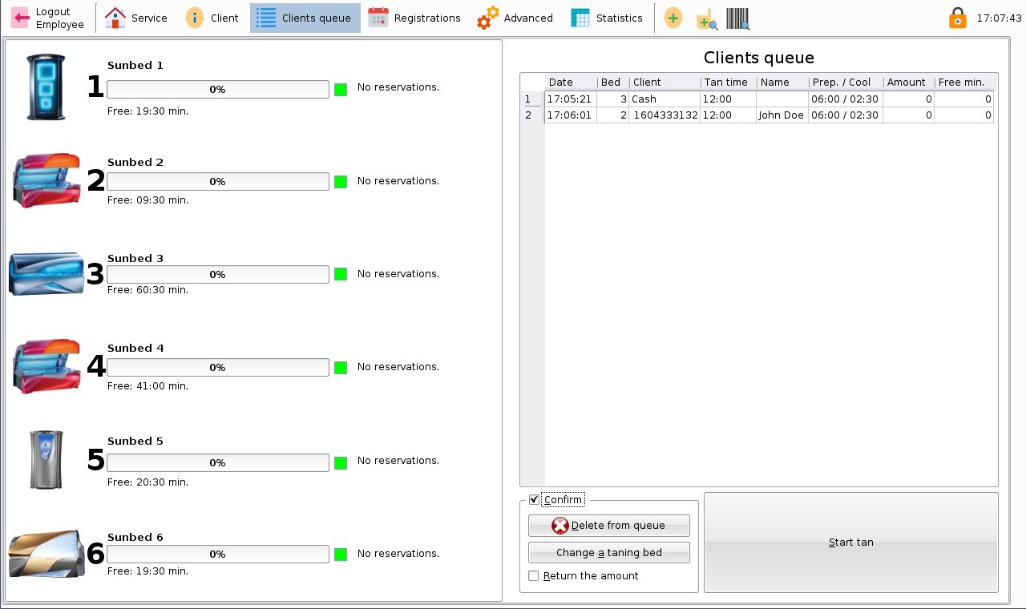This screenshot has width=1026, height=609.
Task: Open the Advanced settings menu
Action: click(515, 18)
